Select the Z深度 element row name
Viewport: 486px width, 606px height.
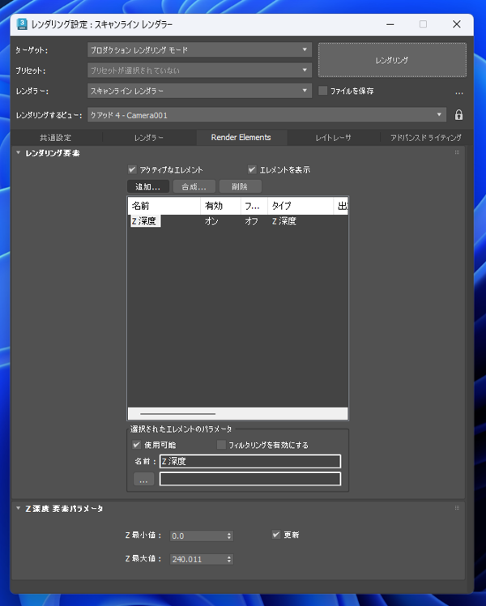(x=145, y=221)
